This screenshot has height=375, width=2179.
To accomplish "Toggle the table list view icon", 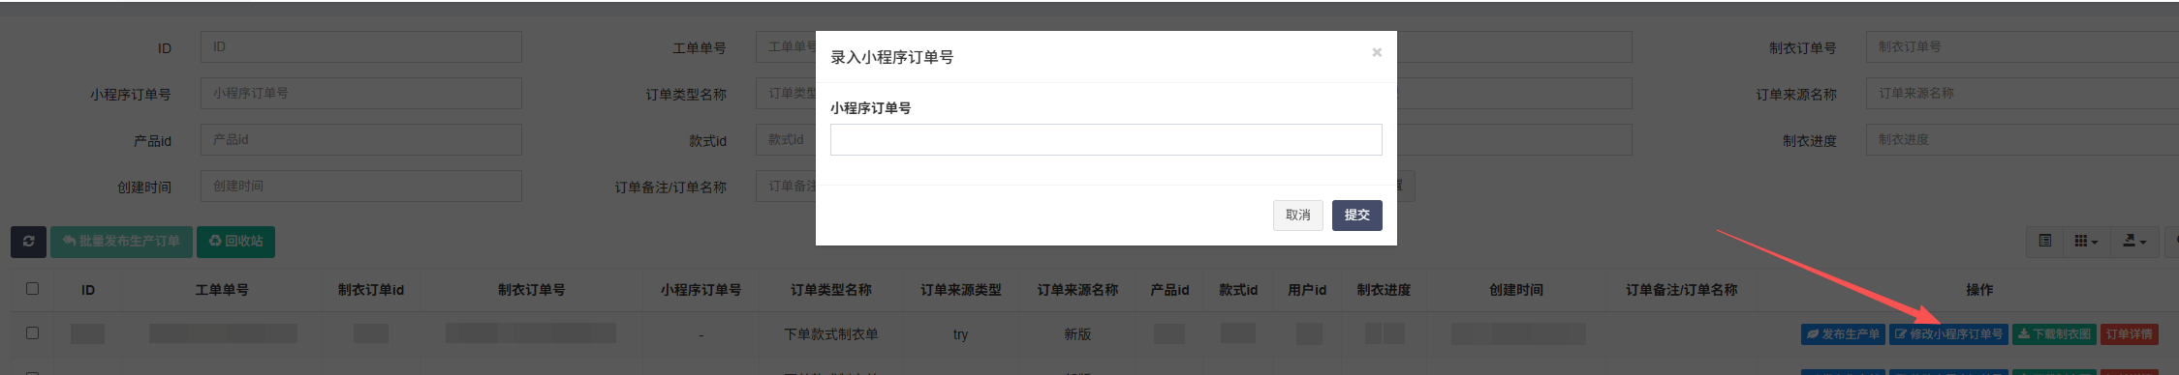I will 2044,241.
